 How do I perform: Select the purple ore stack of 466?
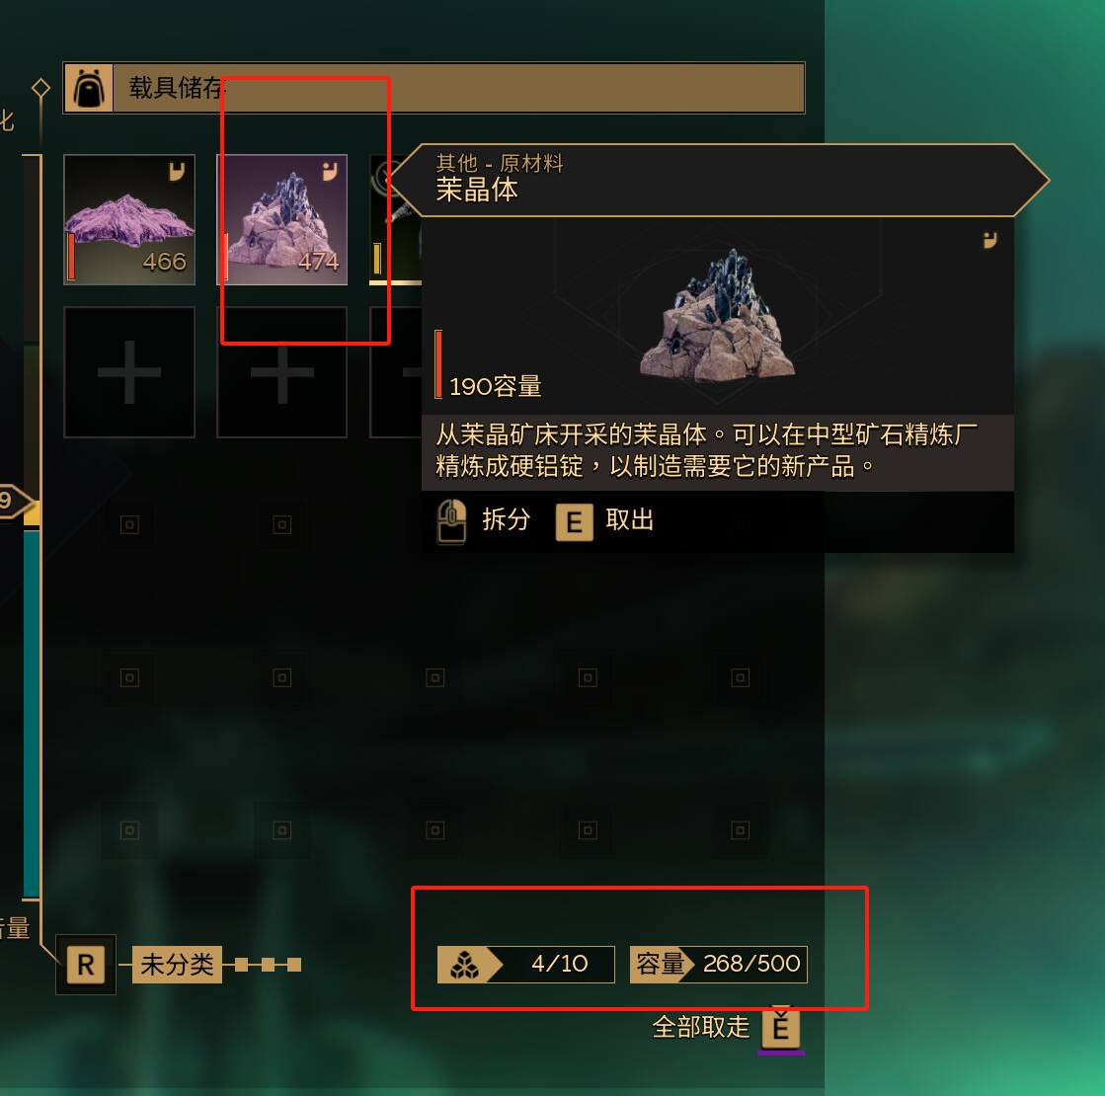[x=129, y=219]
